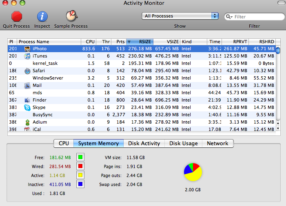
Task: Click the iPhoto RSIZE value 276.18 MB
Action: (140, 49)
